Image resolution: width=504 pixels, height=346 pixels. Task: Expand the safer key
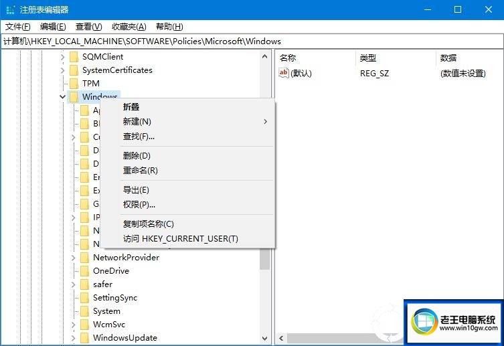click(73, 284)
